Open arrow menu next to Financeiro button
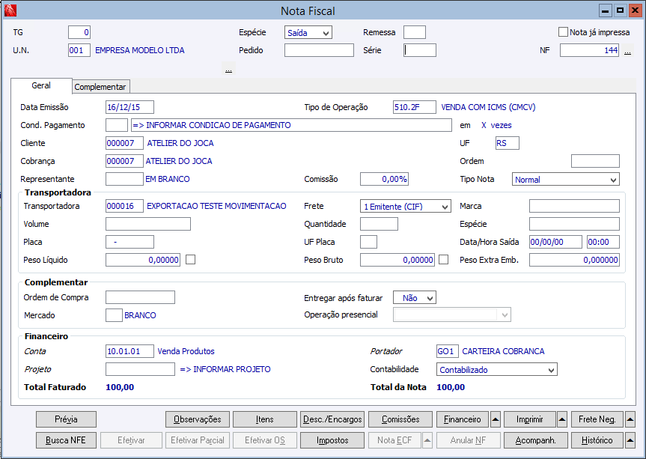The width and height of the screenshot is (646, 459). pos(496,419)
